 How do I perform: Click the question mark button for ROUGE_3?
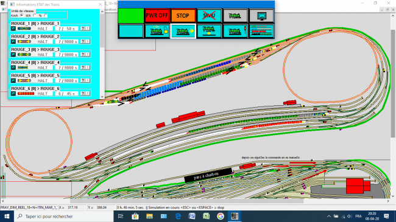point(83,55)
